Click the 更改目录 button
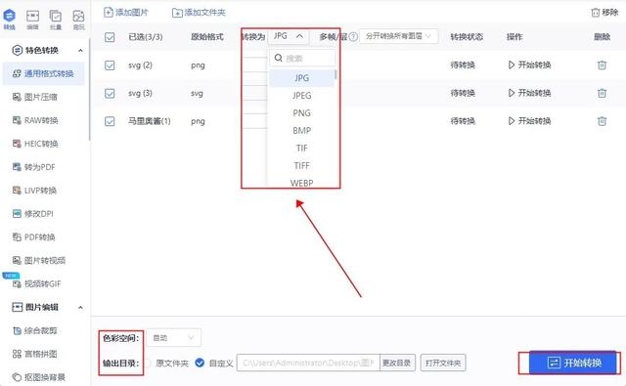626x386 pixels. (x=397, y=363)
